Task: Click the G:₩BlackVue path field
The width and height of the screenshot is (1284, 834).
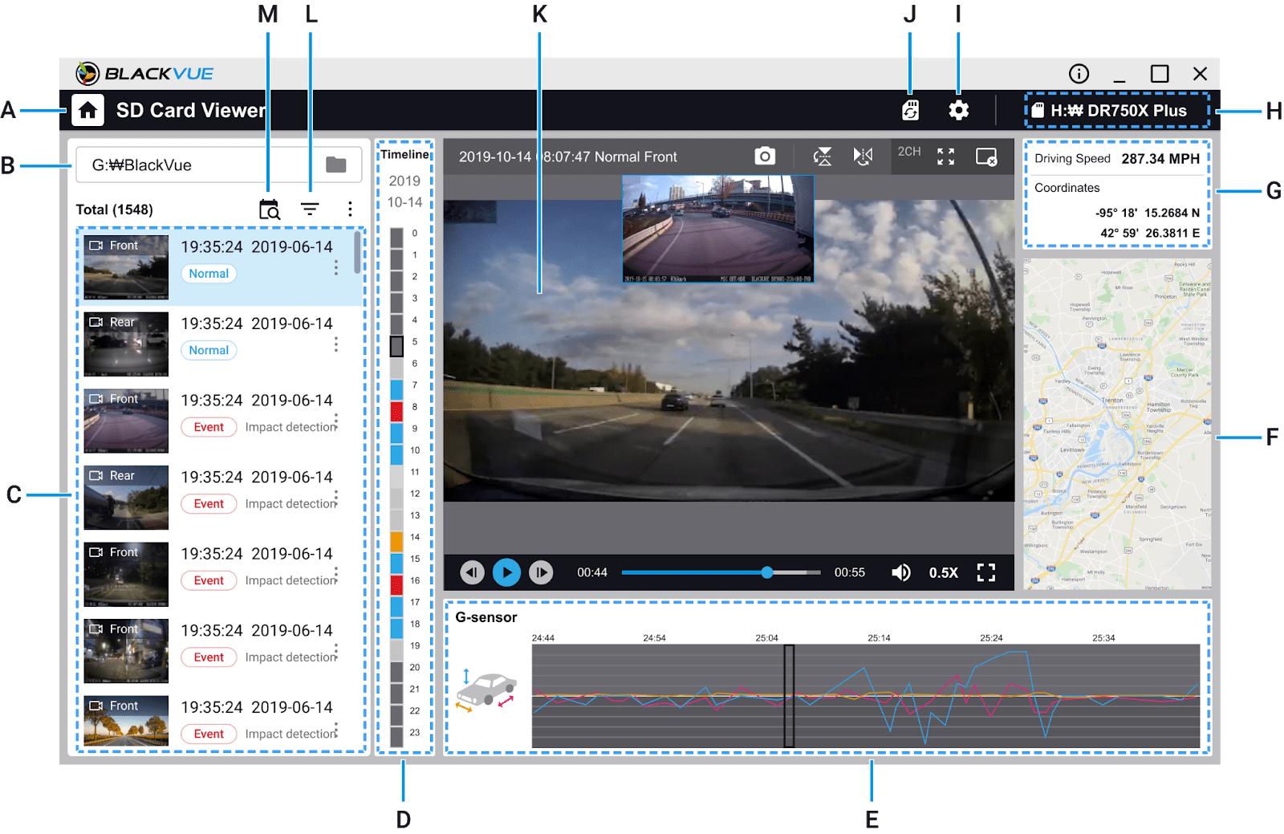Action: 218,165
